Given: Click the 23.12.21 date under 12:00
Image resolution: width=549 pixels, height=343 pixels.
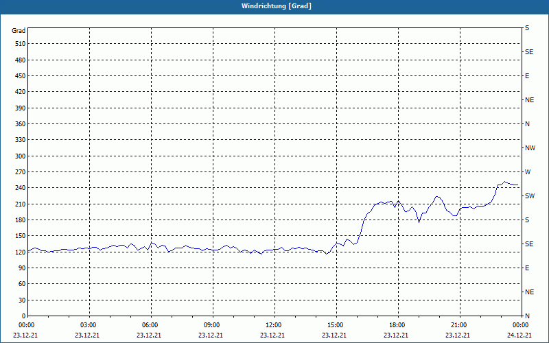Looking at the screenshot, I should tap(272, 335).
